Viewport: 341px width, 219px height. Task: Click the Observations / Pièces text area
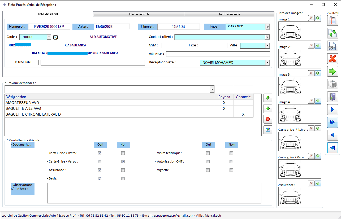tap(154, 193)
